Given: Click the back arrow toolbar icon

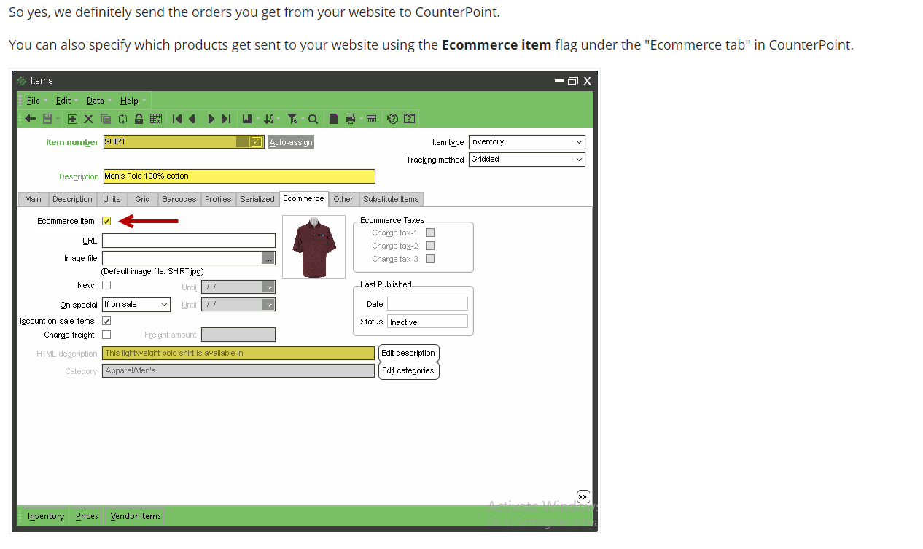Looking at the screenshot, I should (30, 119).
